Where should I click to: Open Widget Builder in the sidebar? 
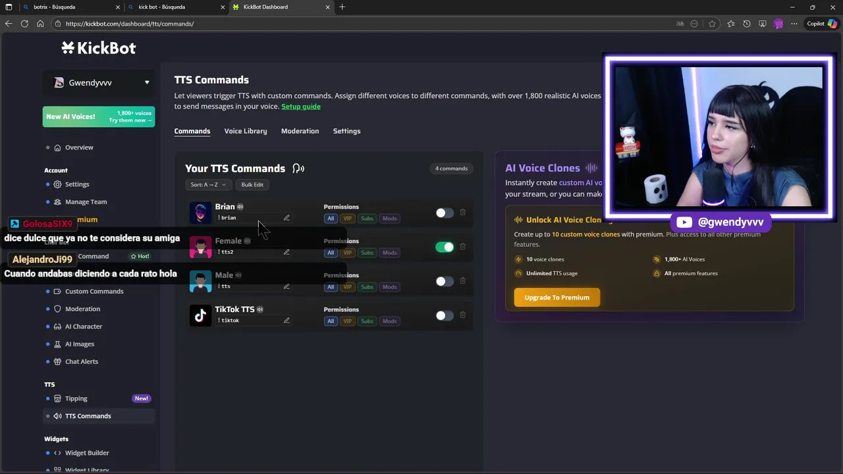[87, 453]
